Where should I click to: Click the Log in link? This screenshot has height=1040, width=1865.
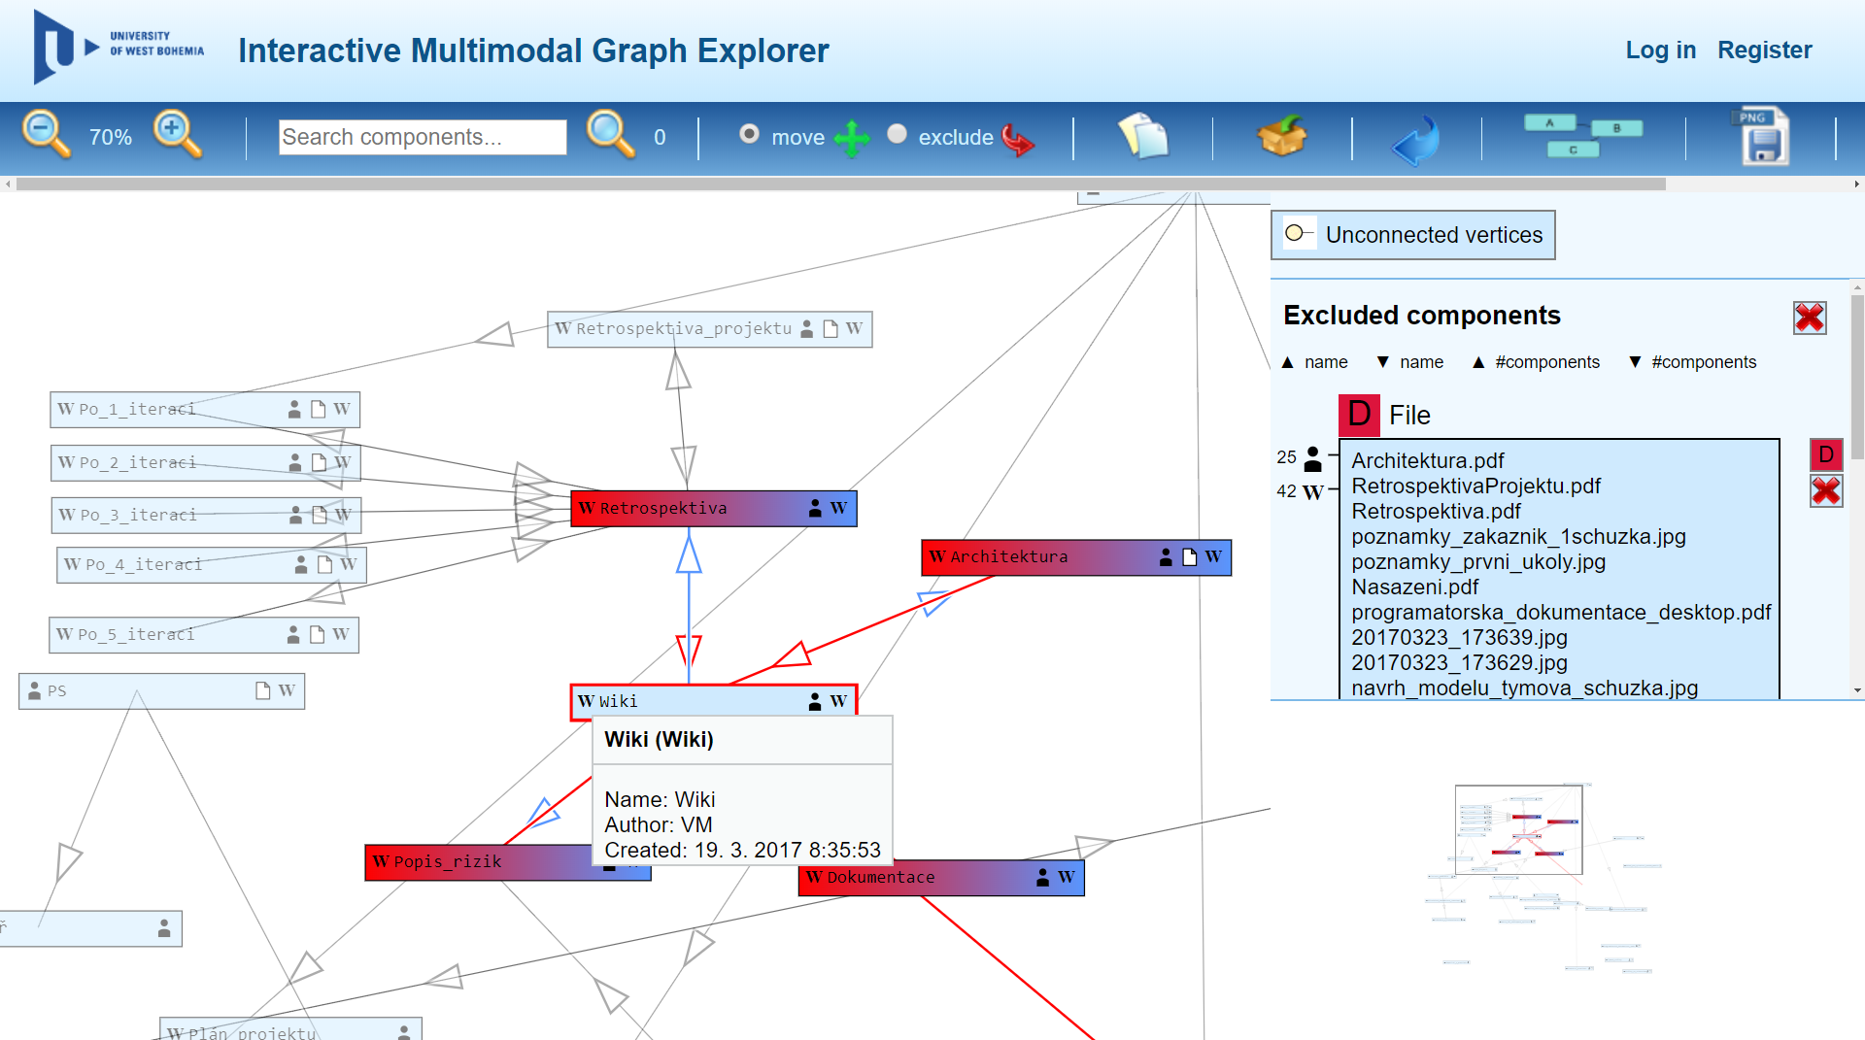[x=1661, y=50]
